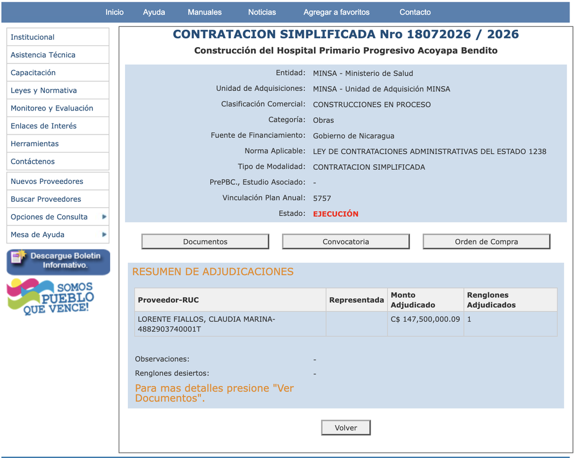This screenshot has height=458, width=574.
Task: Click the Gobierno de Nicaragua financing value
Action: tap(354, 136)
